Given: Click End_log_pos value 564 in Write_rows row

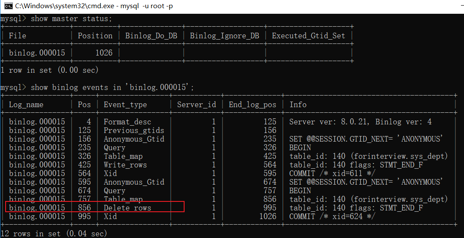Looking at the screenshot, I should [270, 165].
